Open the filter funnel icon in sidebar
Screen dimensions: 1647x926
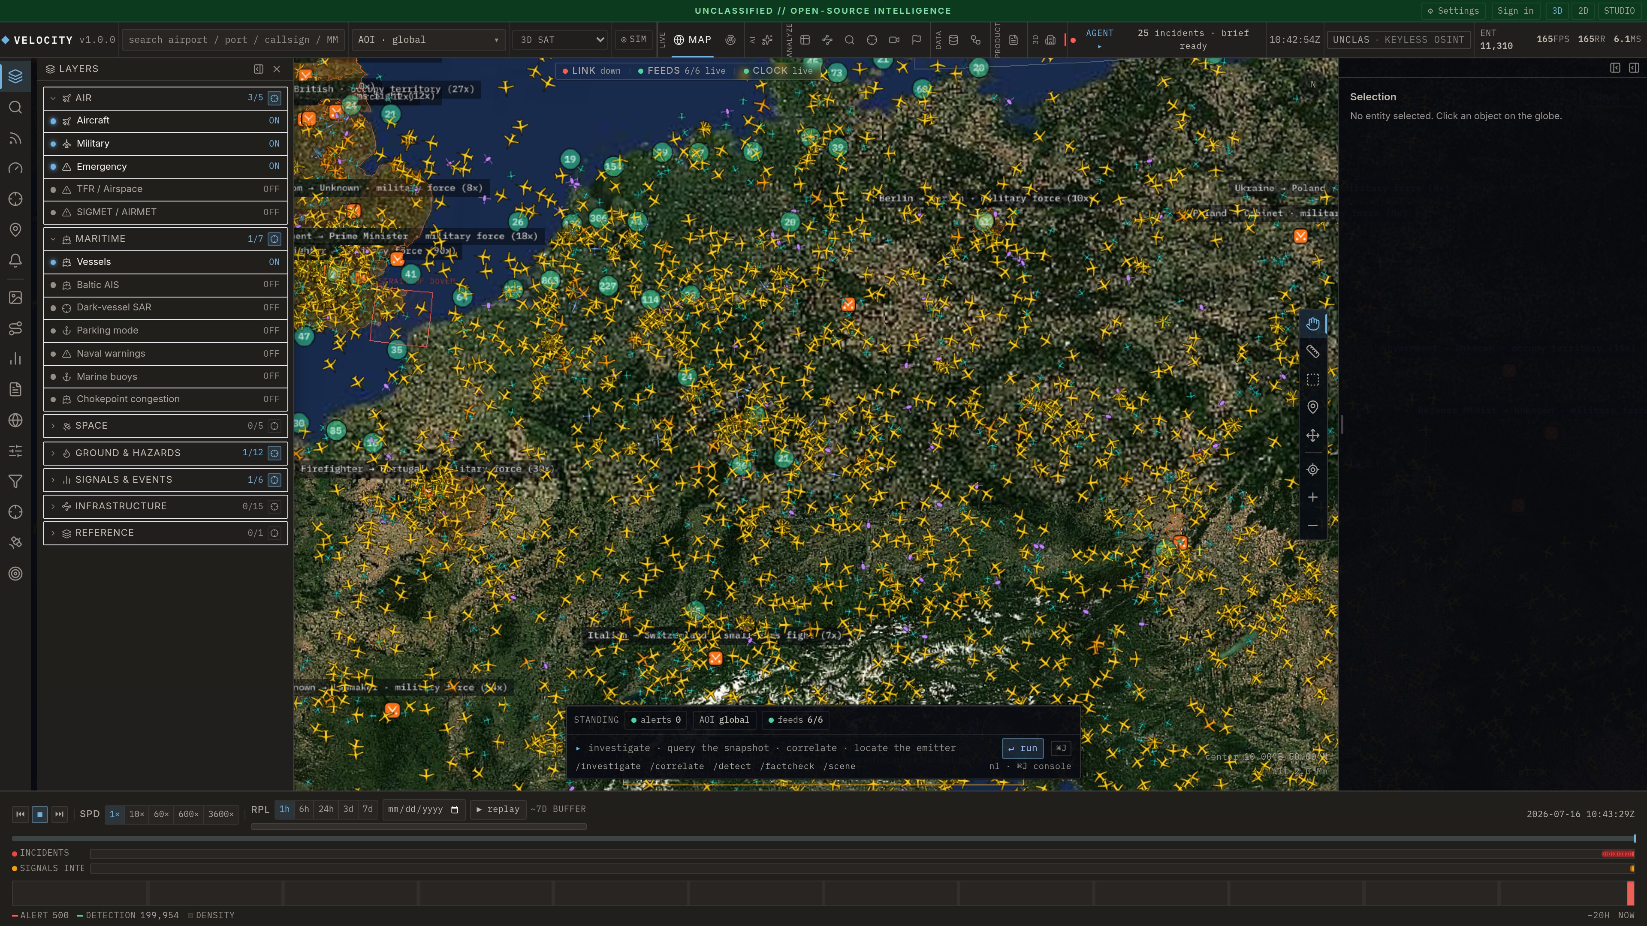[x=16, y=481]
